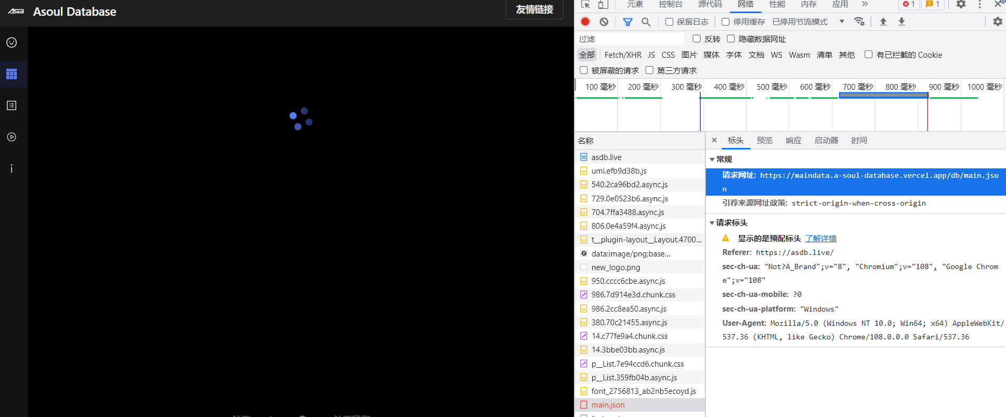Collapse the 请求标头 section
This screenshot has height=417, width=1006.
point(712,223)
